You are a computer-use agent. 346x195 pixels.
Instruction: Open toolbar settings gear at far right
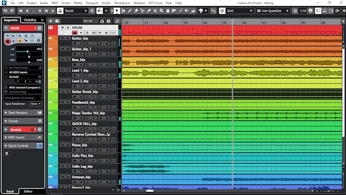click(x=344, y=11)
